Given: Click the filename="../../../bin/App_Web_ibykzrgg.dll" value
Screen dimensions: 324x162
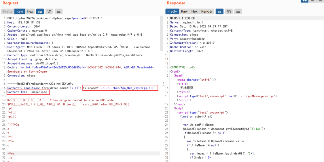Looking at the screenshot, I should (120, 88).
